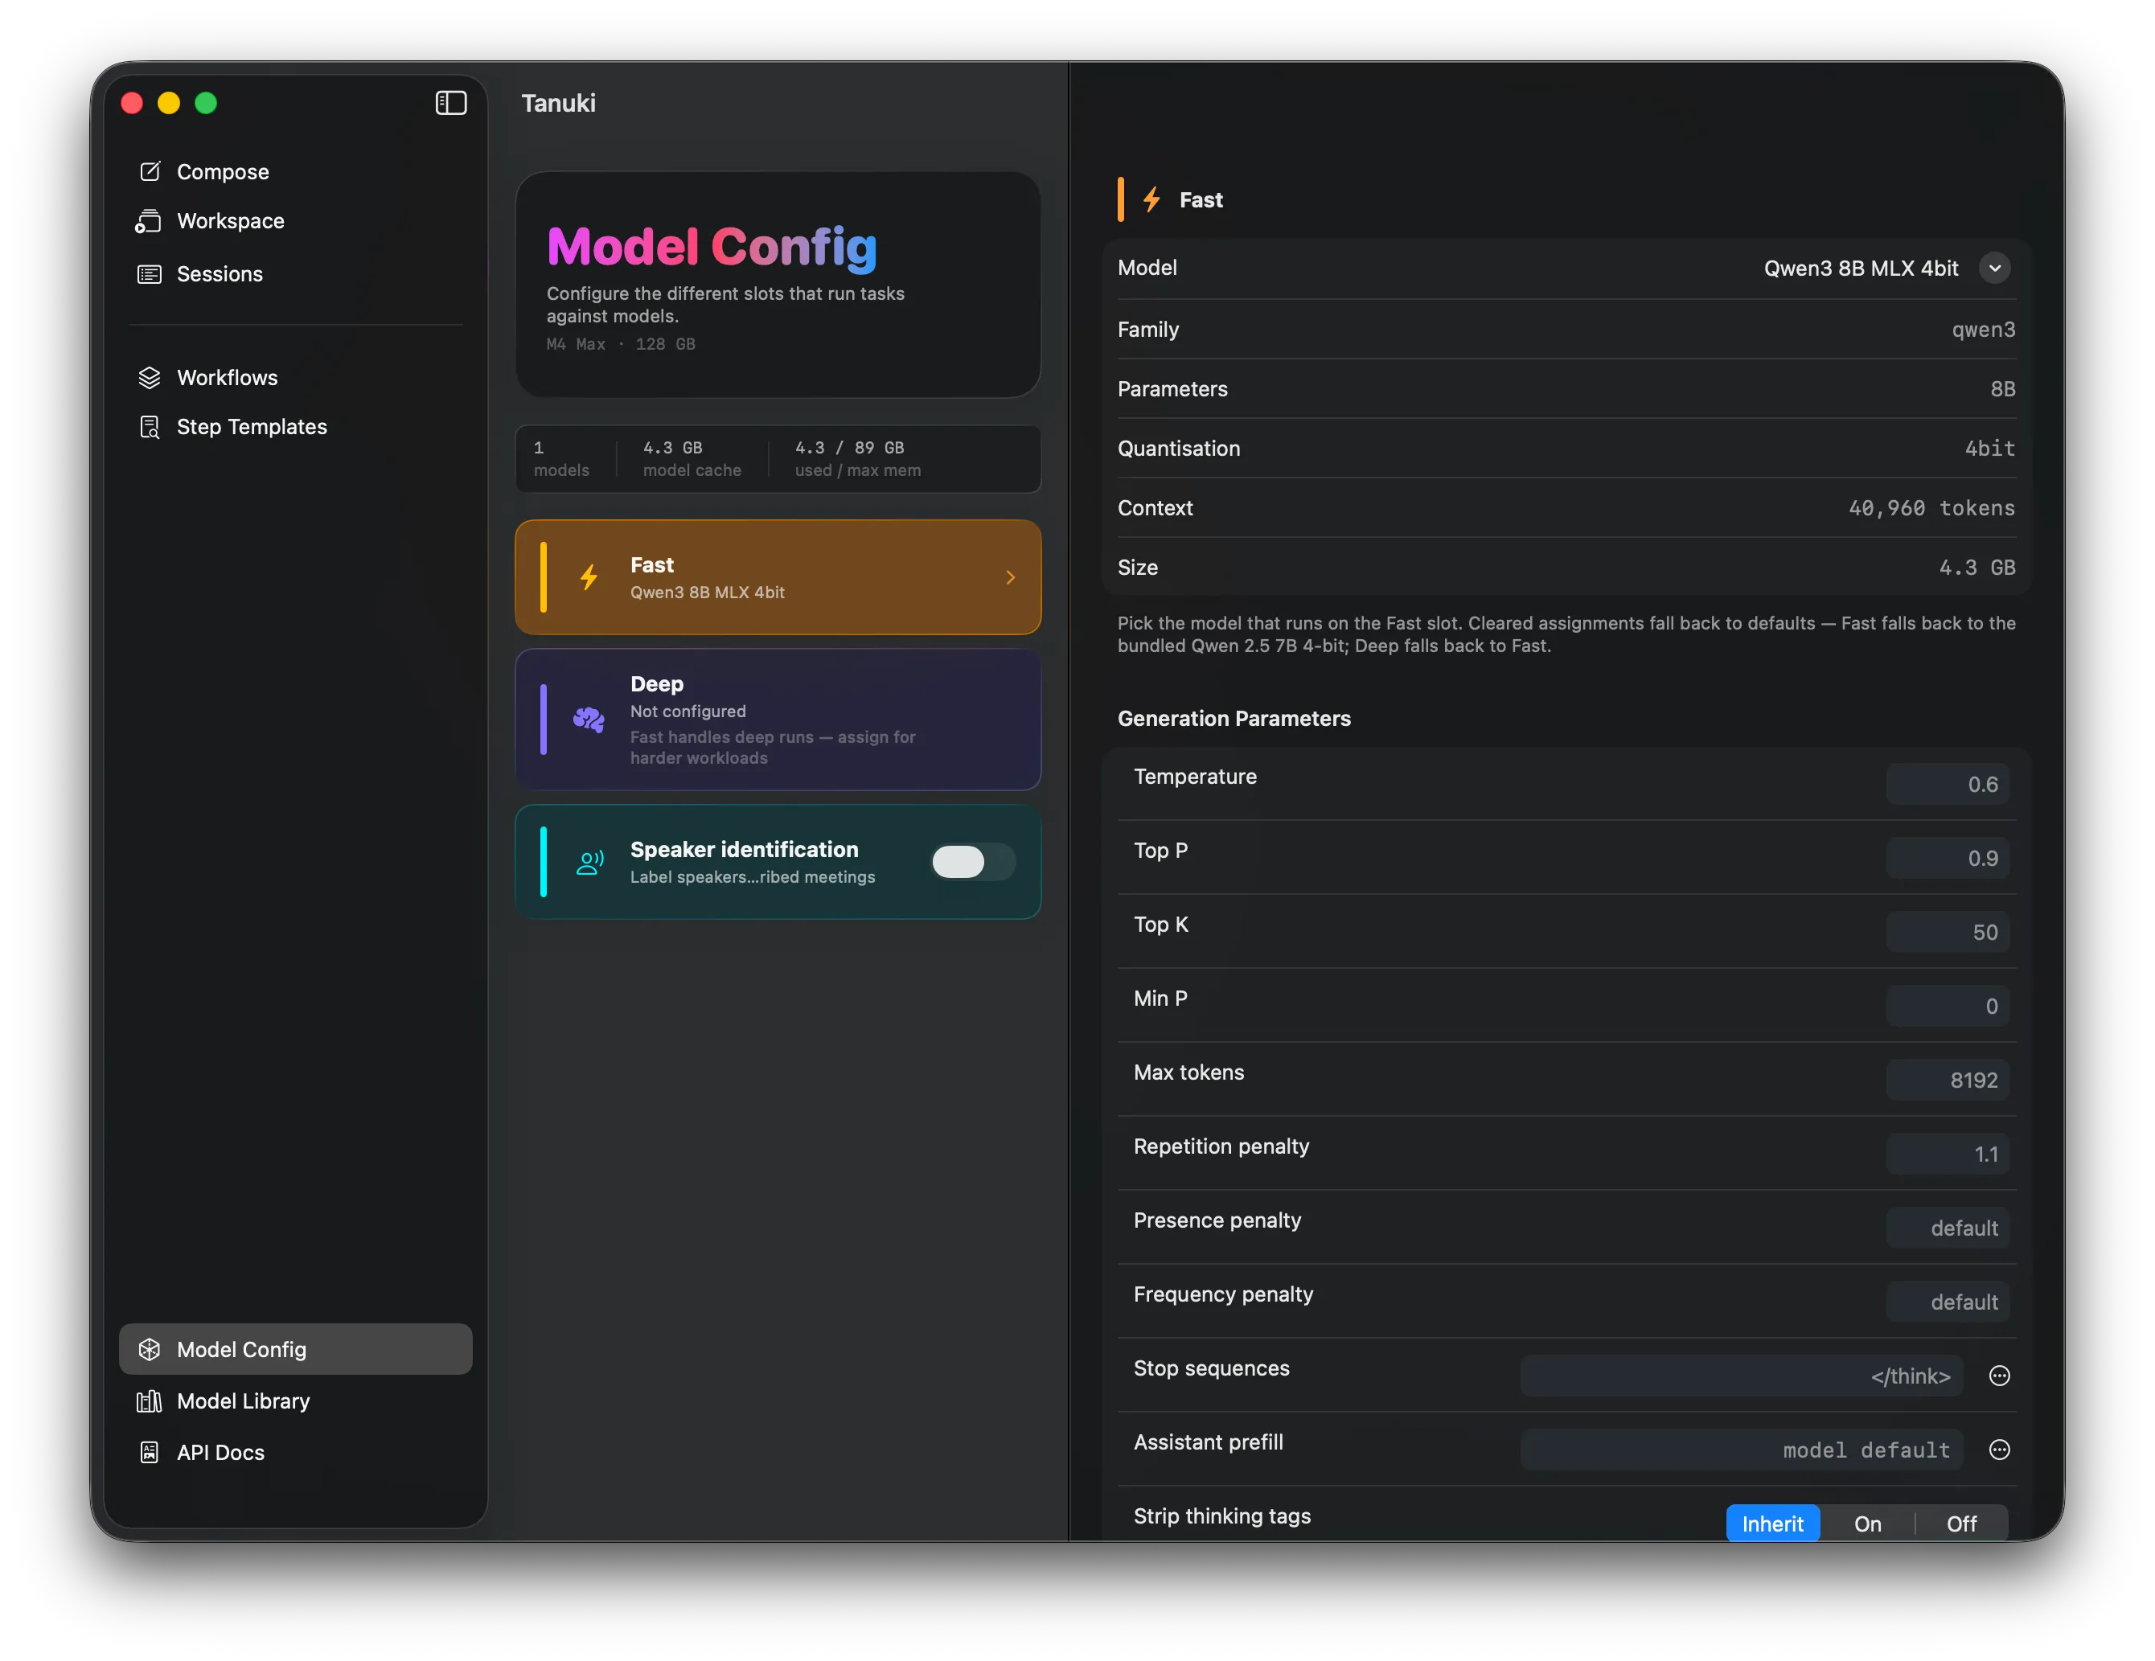
Task: Click the Compose pencil icon
Action: coord(150,171)
